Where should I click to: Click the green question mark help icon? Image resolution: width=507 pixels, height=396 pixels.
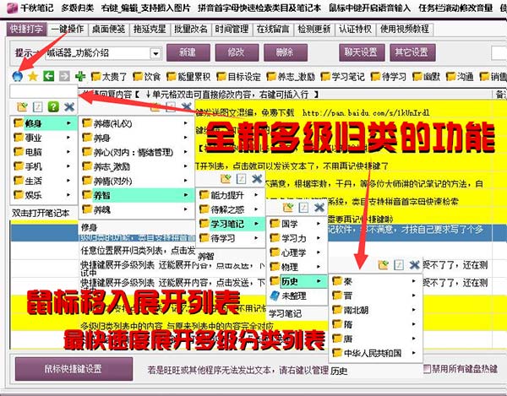coord(53,106)
